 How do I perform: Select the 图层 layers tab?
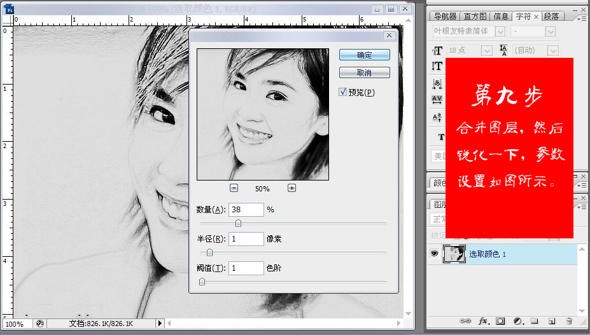439,204
